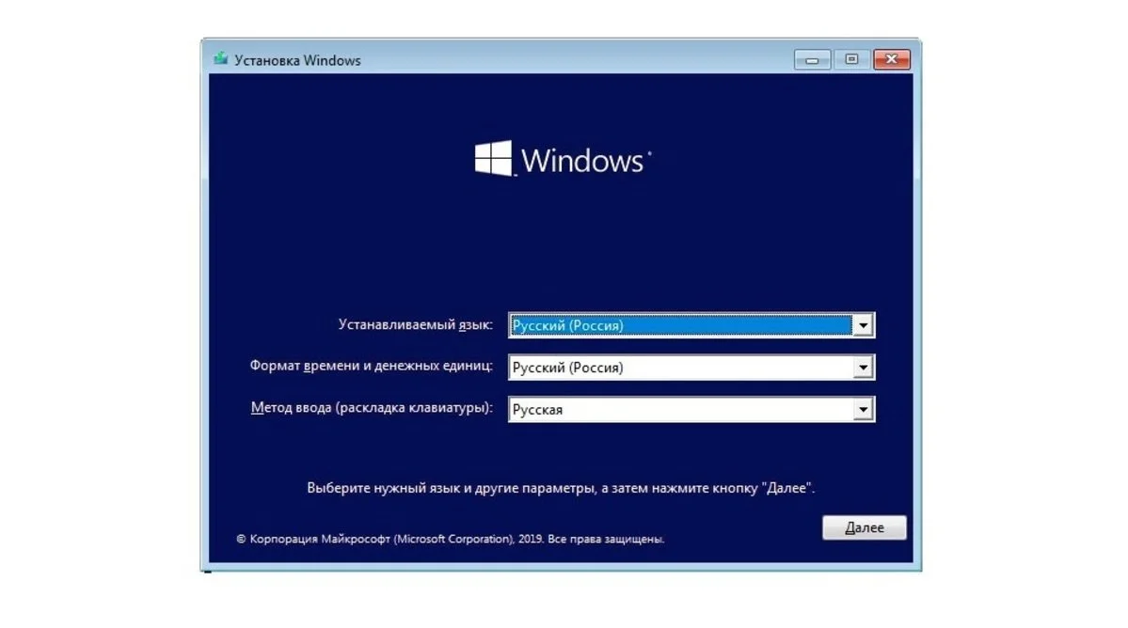
Task: Click the setup icon in the title bar
Action: [221, 59]
